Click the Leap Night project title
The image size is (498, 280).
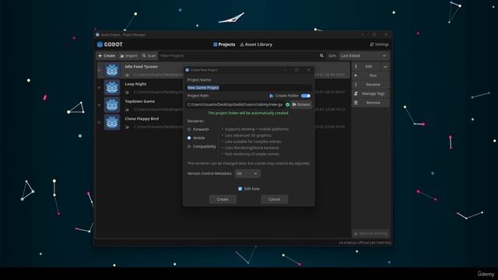coord(135,84)
